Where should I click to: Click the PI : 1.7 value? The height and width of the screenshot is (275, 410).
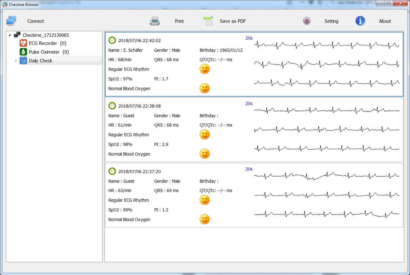pyautogui.click(x=161, y=79)
